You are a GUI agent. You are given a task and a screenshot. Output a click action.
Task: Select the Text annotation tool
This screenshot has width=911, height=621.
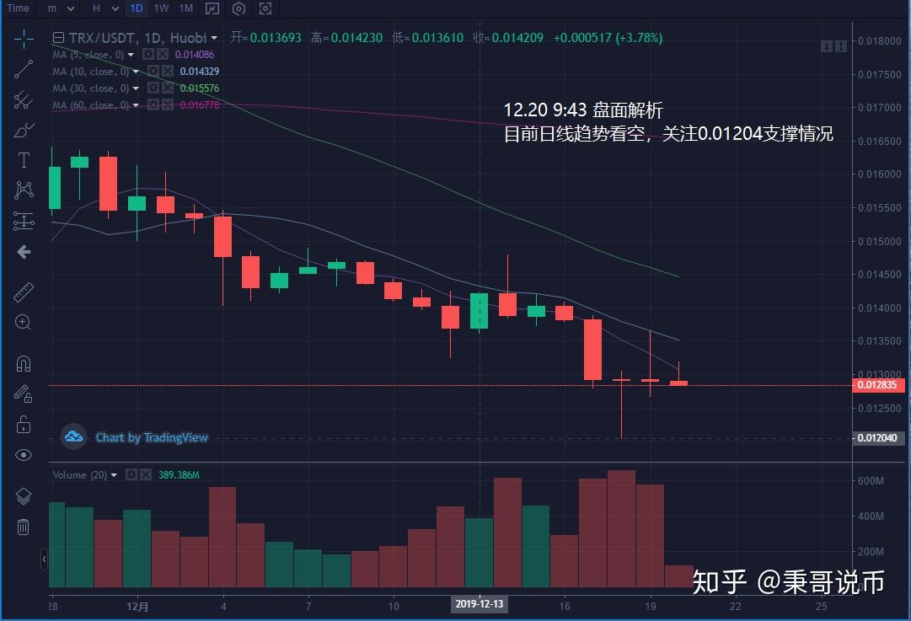(24, 160)
